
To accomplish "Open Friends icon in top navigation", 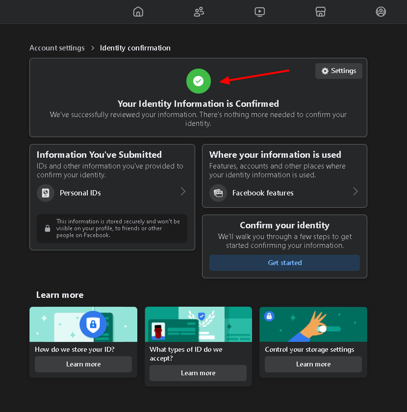I will coord(199,12).
